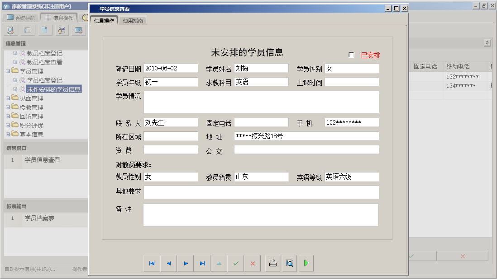The width and height of the screenshot is (497, 279).
Task: Open the print dialog via the printer icon
Action: tap(272, 263)
